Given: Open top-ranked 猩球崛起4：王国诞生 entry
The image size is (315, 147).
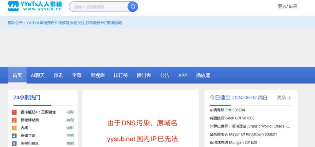Looking at the screenshot, I should [38, 112].
